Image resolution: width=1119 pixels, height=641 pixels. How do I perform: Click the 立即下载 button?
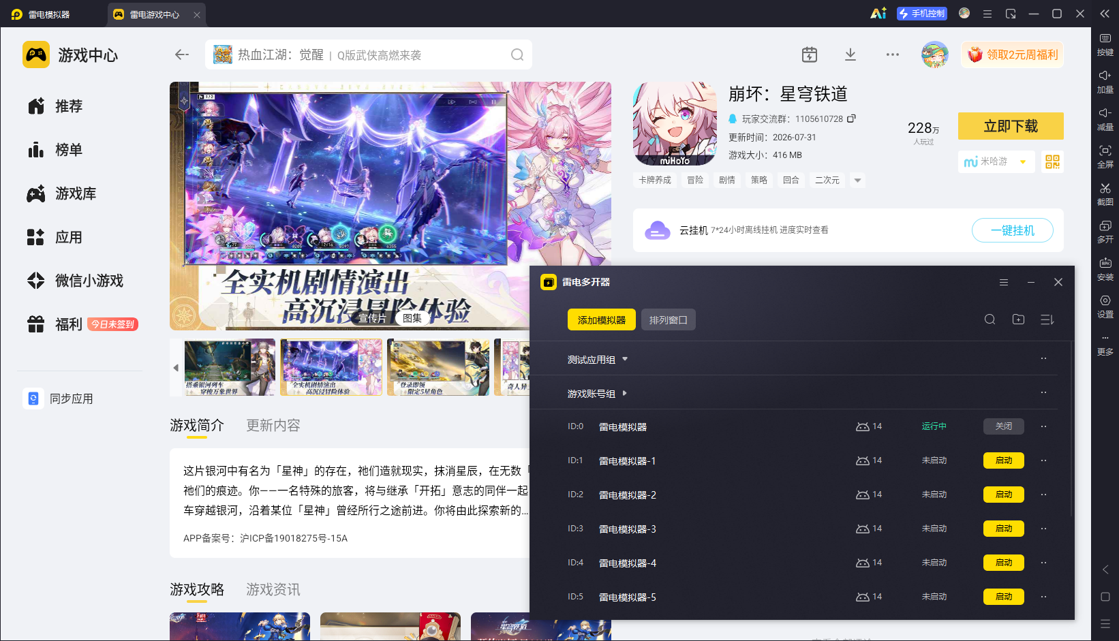click(1011, 126)
